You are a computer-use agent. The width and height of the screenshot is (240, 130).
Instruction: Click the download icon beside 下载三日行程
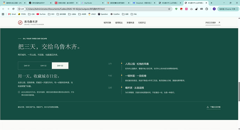pos(208,107)
